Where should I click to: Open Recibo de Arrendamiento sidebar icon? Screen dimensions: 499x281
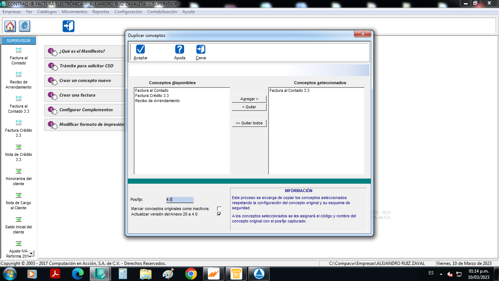tap(19, 75)
